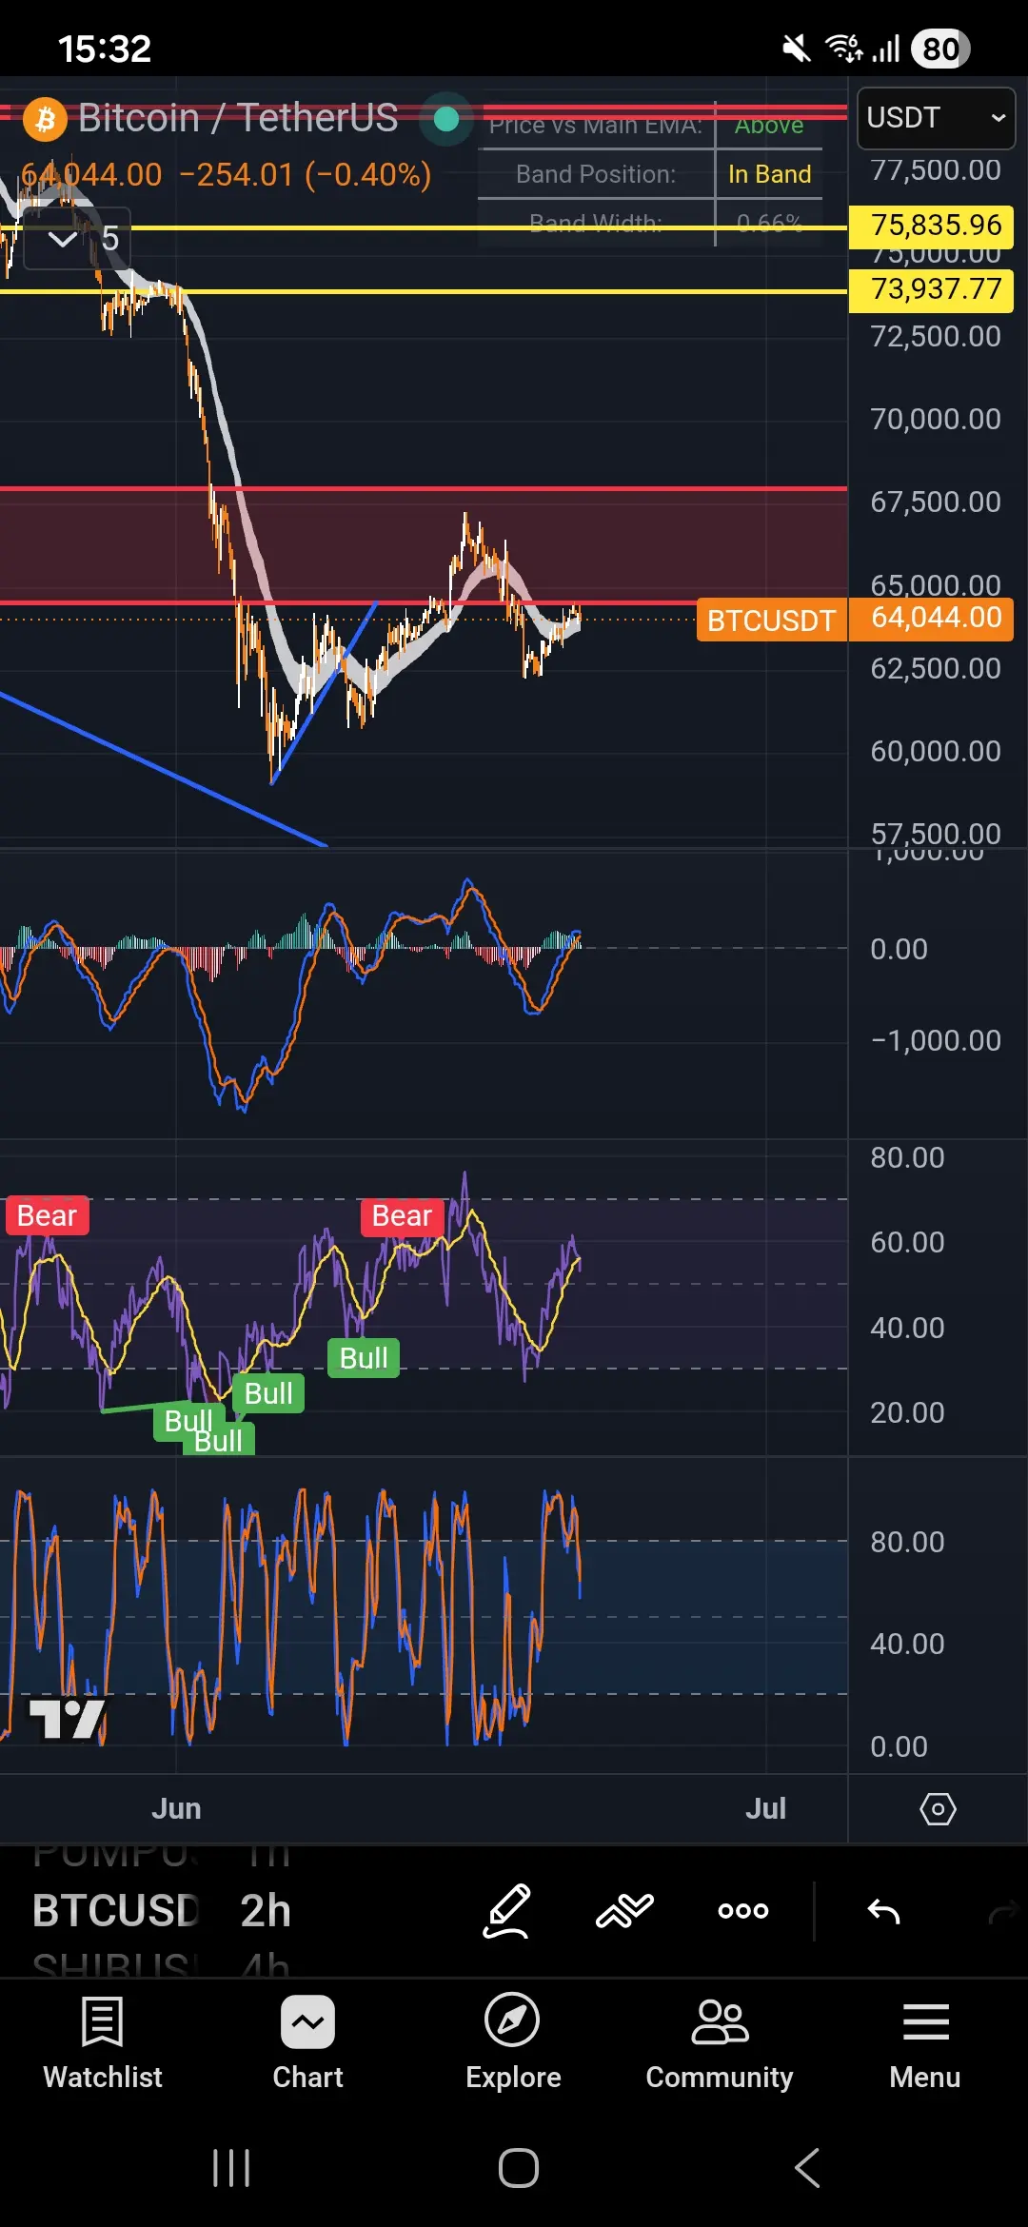Click the Band Position label in table
This screenshot has height=2227, width=1028.
[x=596, y=174]
